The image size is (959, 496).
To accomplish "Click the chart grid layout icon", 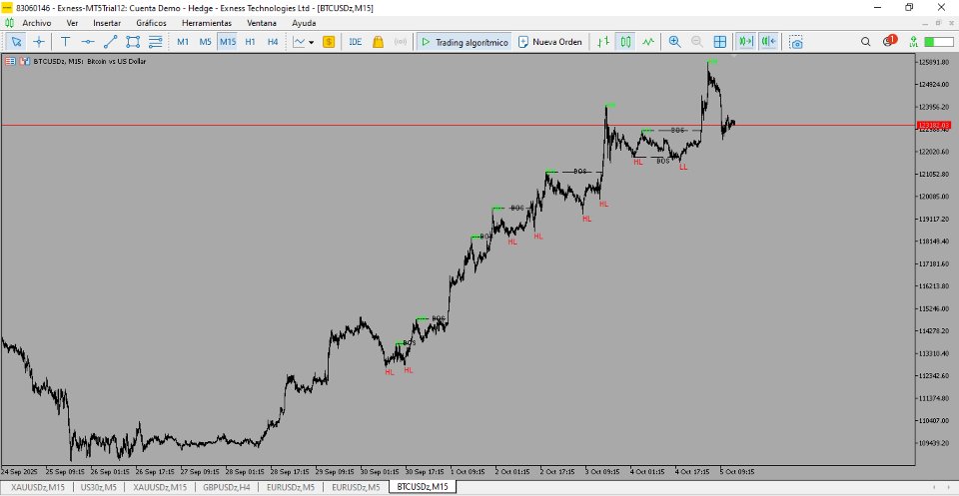I will click(x=720, y=42).
